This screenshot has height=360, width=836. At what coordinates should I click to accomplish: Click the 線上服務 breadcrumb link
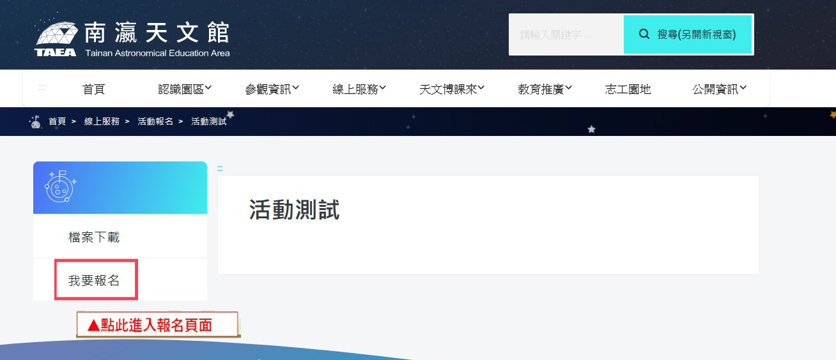click(102, 121)
